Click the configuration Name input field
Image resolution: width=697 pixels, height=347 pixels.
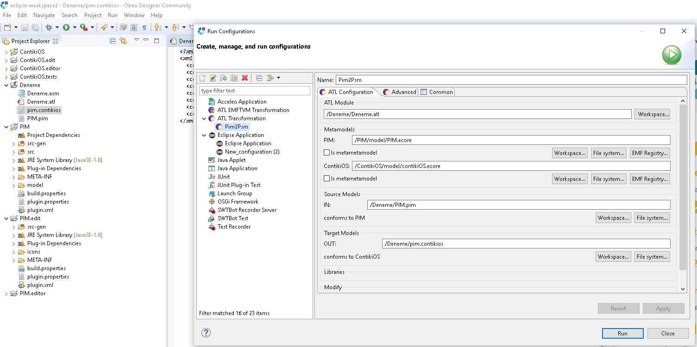[511, 80]
